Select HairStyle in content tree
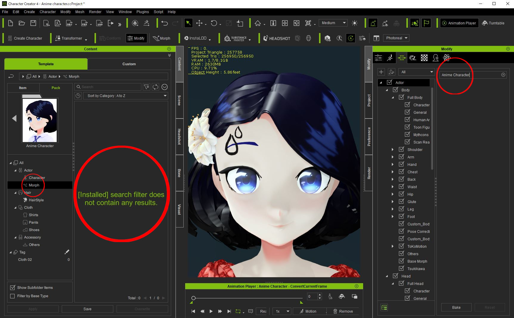Viewport: 514px width, 318px height. click(x=36, y=200)
